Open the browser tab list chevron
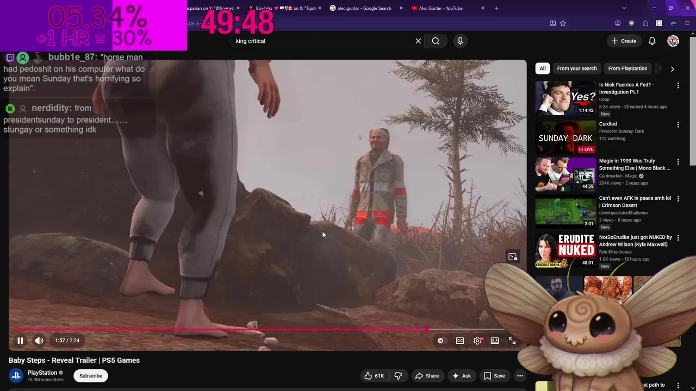Viewport: 696px width, 391px height. click(624, 8)
